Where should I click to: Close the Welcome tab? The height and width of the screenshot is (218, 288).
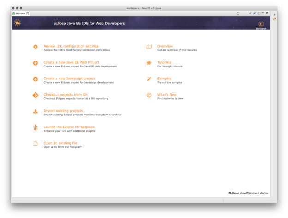pyautogui.click(x=28, y=13)
